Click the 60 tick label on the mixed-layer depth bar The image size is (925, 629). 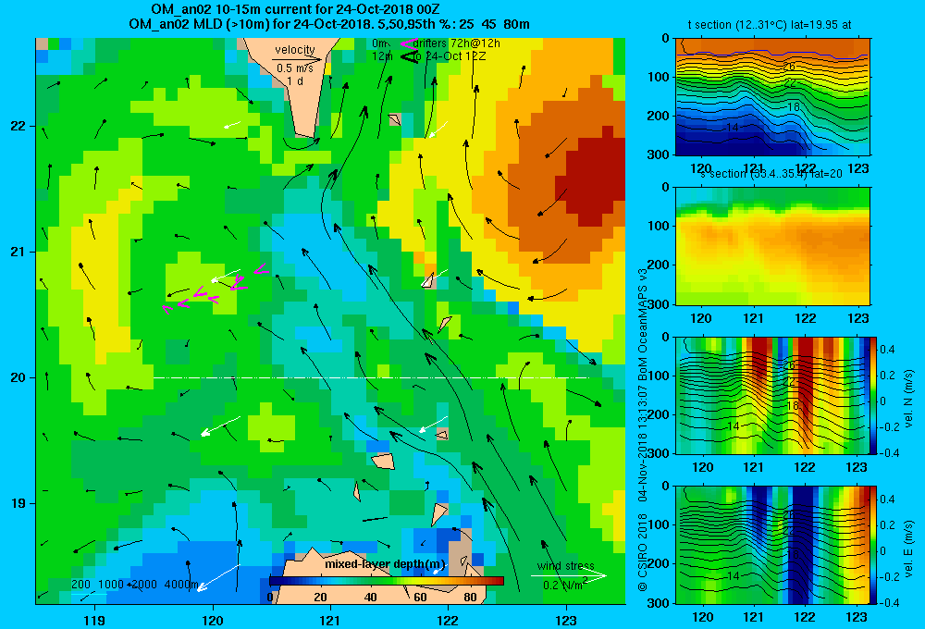420,598
